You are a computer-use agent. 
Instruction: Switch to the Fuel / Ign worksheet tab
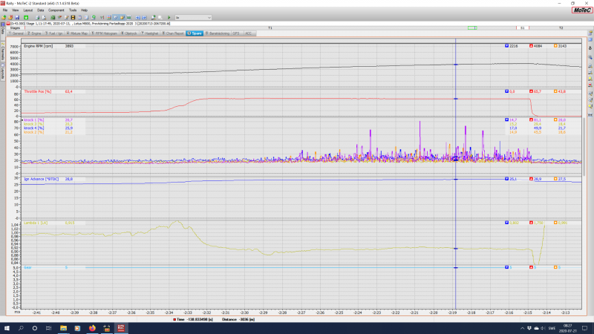(x=53, y=33)
